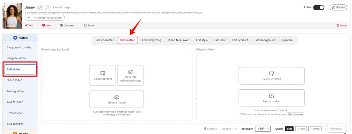The image size is (352, 134).
Task: Click the Jenny name heading
Action: pos(30,8)
